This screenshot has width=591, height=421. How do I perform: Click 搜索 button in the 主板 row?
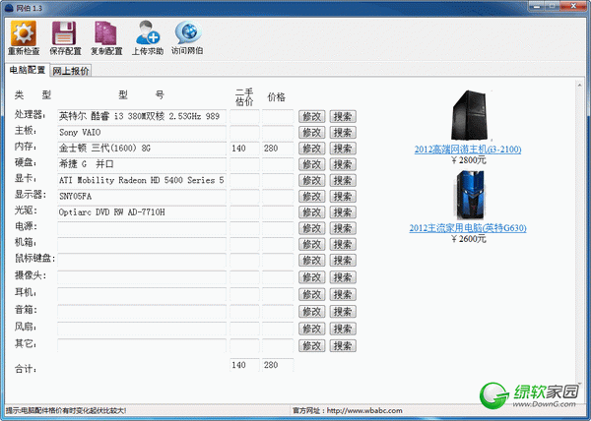[343, 133]
